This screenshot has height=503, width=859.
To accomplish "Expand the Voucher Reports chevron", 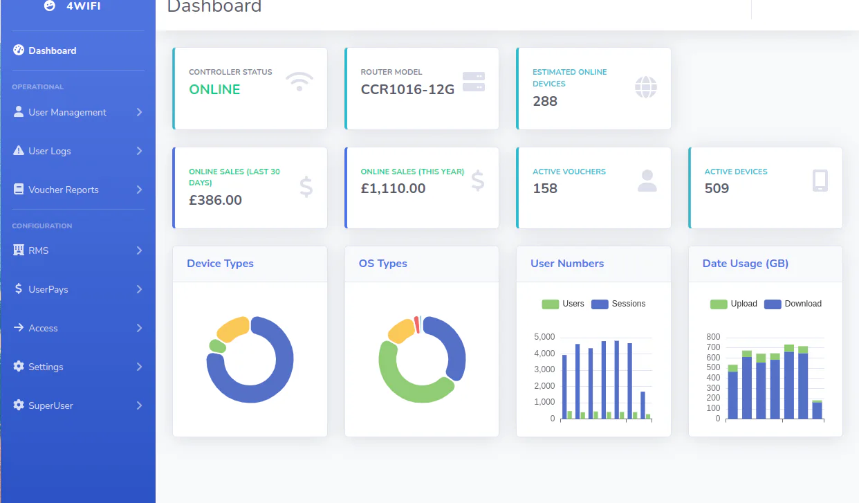I will tap(139, 190).
